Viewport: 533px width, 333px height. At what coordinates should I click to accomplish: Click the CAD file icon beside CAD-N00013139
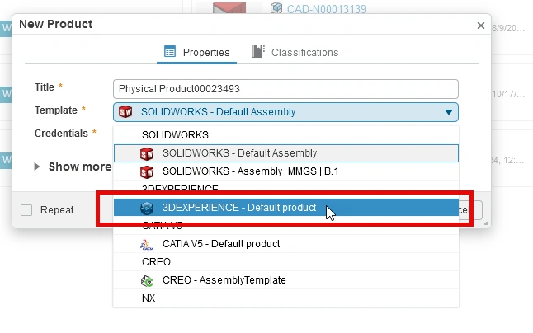[x=277, y=9]
